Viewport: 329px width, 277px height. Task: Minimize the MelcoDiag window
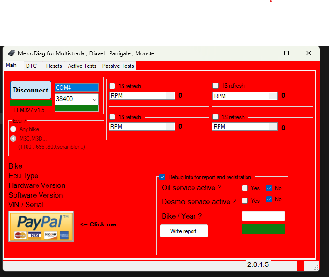[265, 53]
